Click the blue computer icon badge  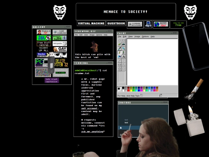(x=148, y=24)
